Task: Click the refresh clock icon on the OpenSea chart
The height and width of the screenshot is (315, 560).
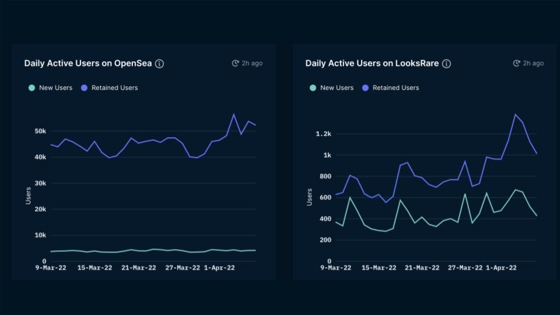Action: [x=235, y=63]
